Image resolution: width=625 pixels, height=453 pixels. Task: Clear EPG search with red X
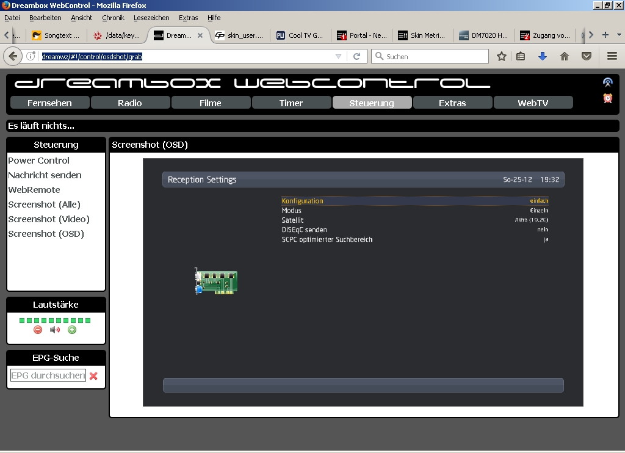93,375
